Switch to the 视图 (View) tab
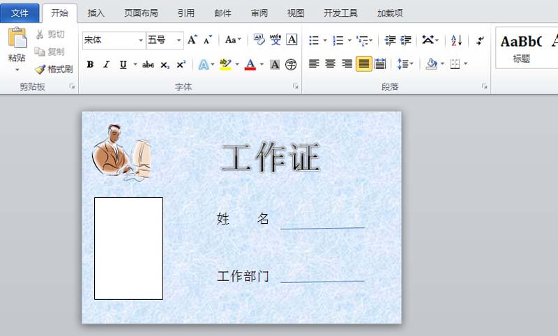The image size is (558, 336). (296, 13)
